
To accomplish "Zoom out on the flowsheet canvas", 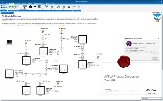I will pos(153,13).
